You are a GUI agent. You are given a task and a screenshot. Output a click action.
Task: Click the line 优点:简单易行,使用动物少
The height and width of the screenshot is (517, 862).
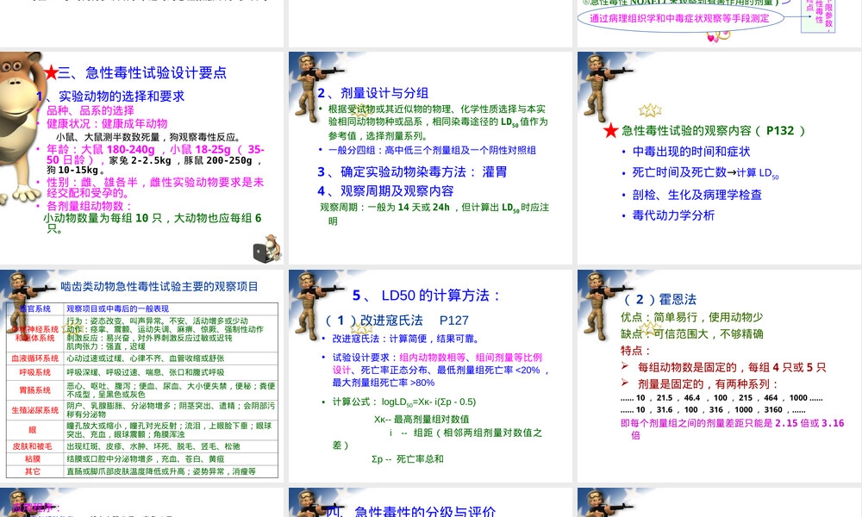691,317
